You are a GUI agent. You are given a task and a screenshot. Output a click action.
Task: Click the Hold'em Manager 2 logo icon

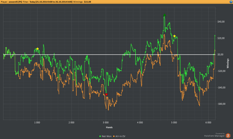228,136
